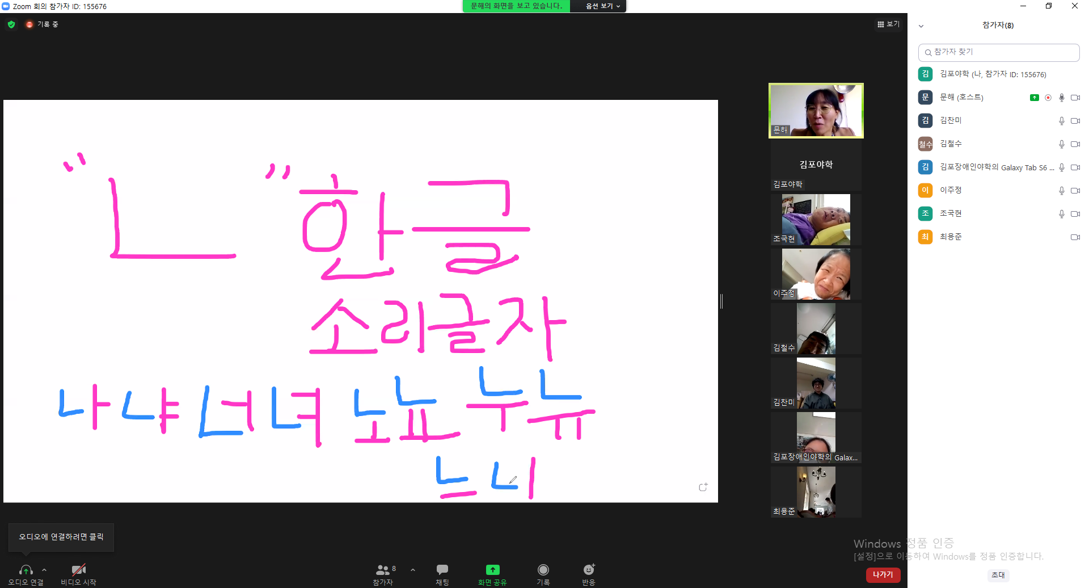Image resolution: width=1089 pixels, height=588 pixels.
Task: Start video with 비디오 시작 icon
Action: click(x=78, y=570)
